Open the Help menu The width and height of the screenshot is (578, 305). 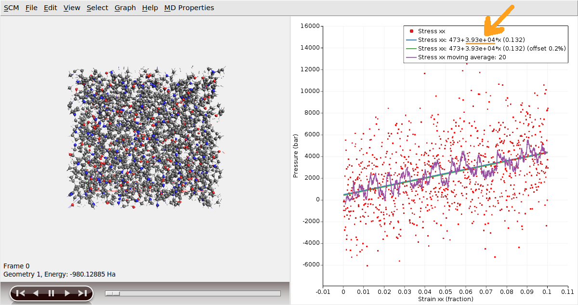[x=150, y=8]
